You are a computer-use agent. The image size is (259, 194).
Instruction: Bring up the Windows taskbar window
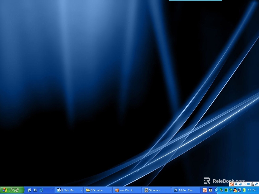[156, 190]
